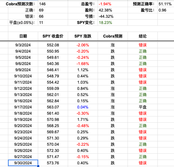Select the date cell 9/13/2024

[23, 95]
